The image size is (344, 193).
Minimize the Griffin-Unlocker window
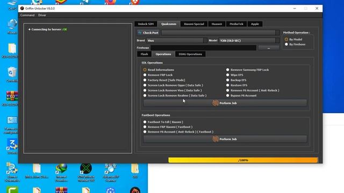click(295, 9)
